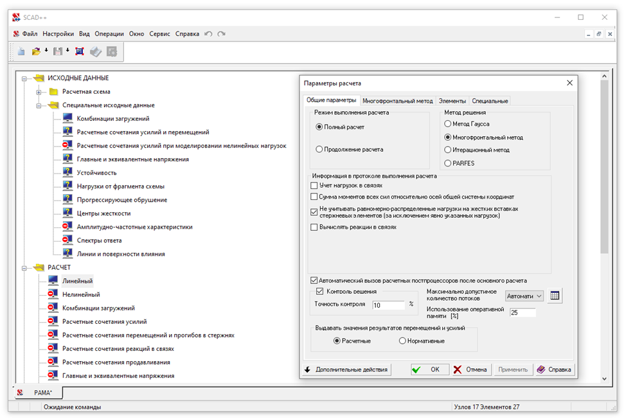Screen dimensions: 626x419
Task: Click the icon beside Линии и поверхности влияния
Action: [67, 254]
